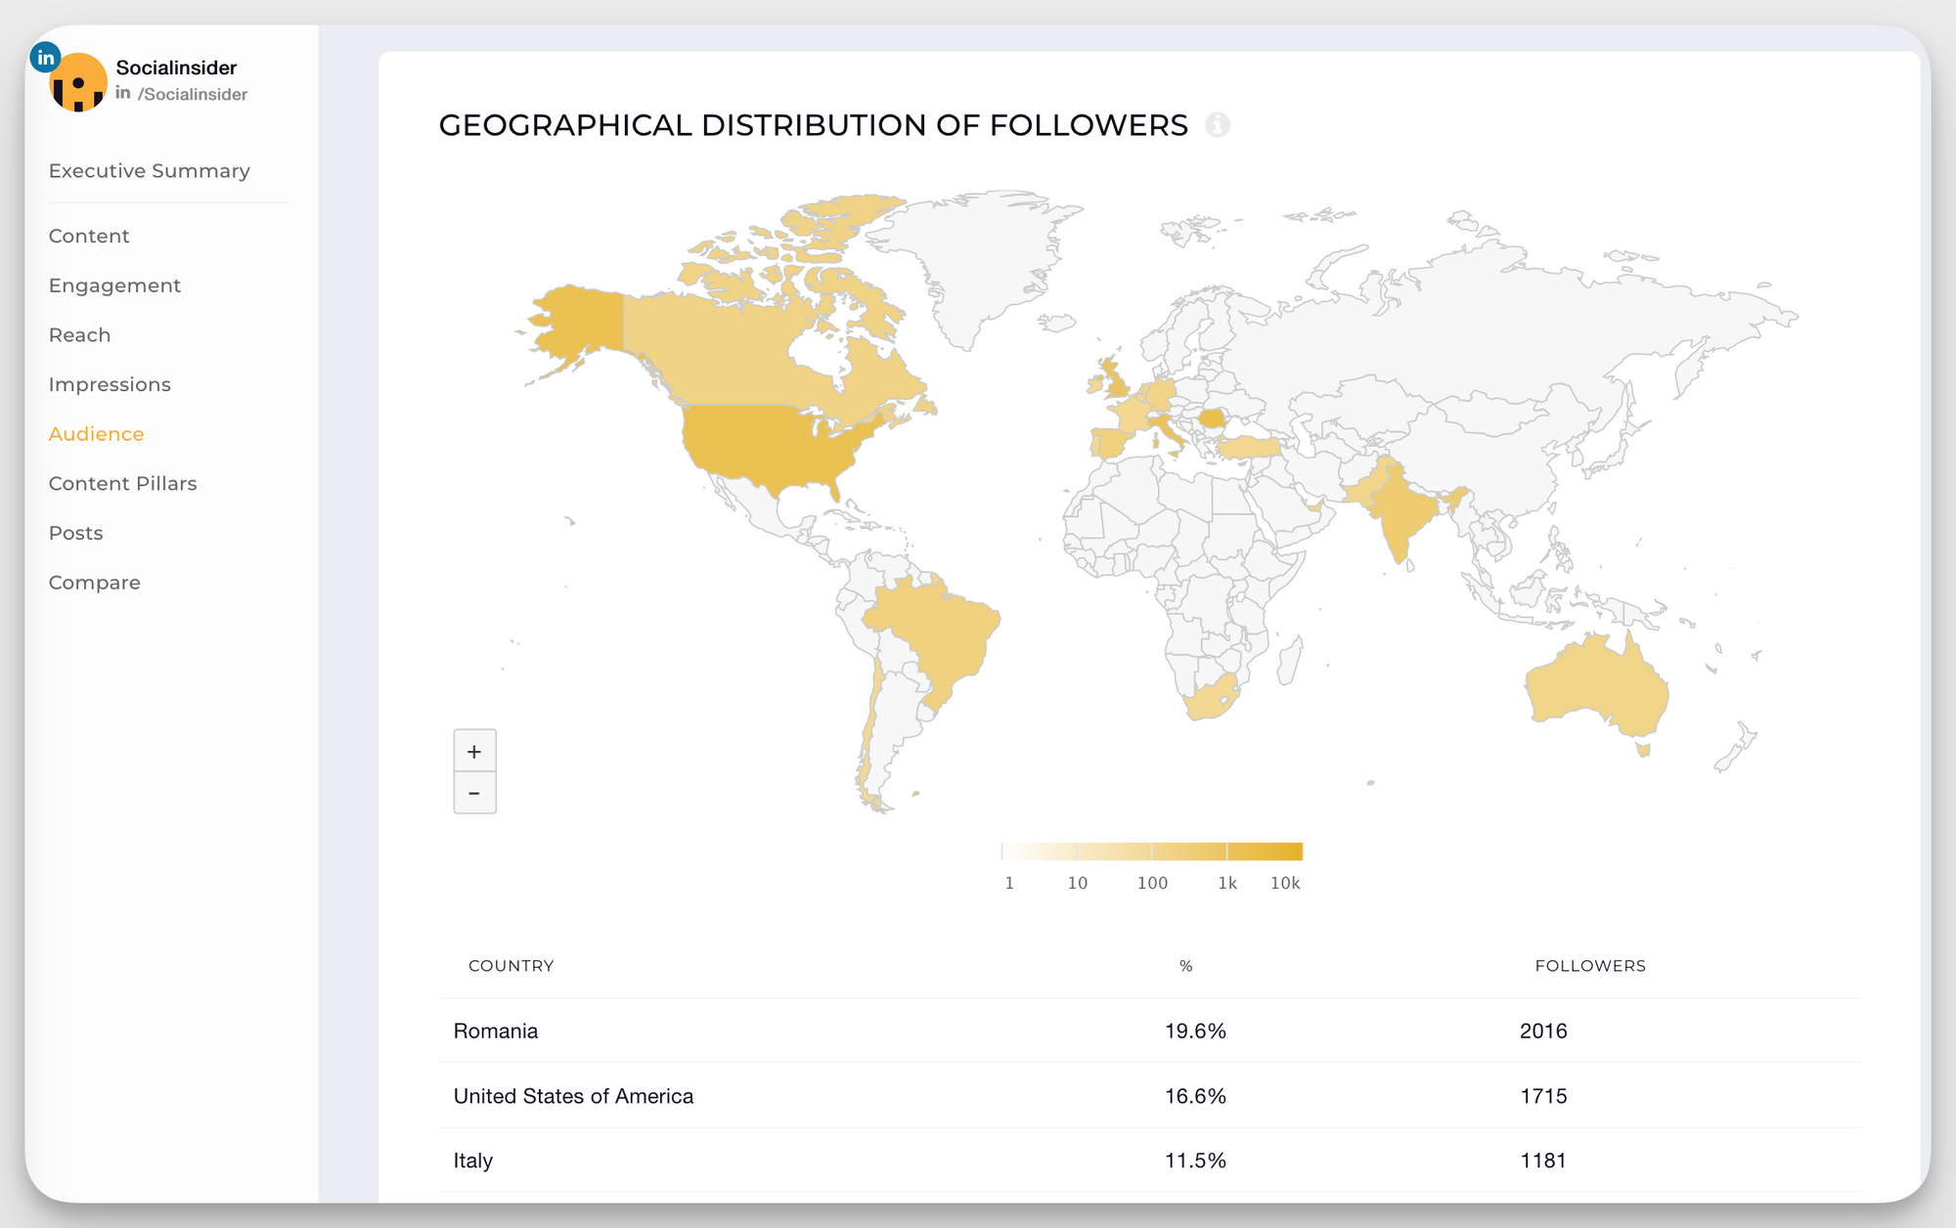Click the 2016 followers value

coord(1543,1031)
